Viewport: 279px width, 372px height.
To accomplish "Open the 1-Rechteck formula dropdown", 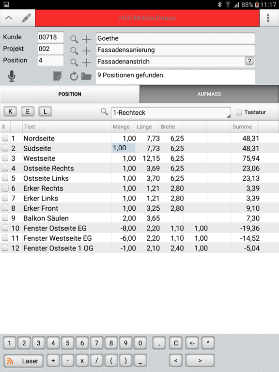I will point(171,112).
